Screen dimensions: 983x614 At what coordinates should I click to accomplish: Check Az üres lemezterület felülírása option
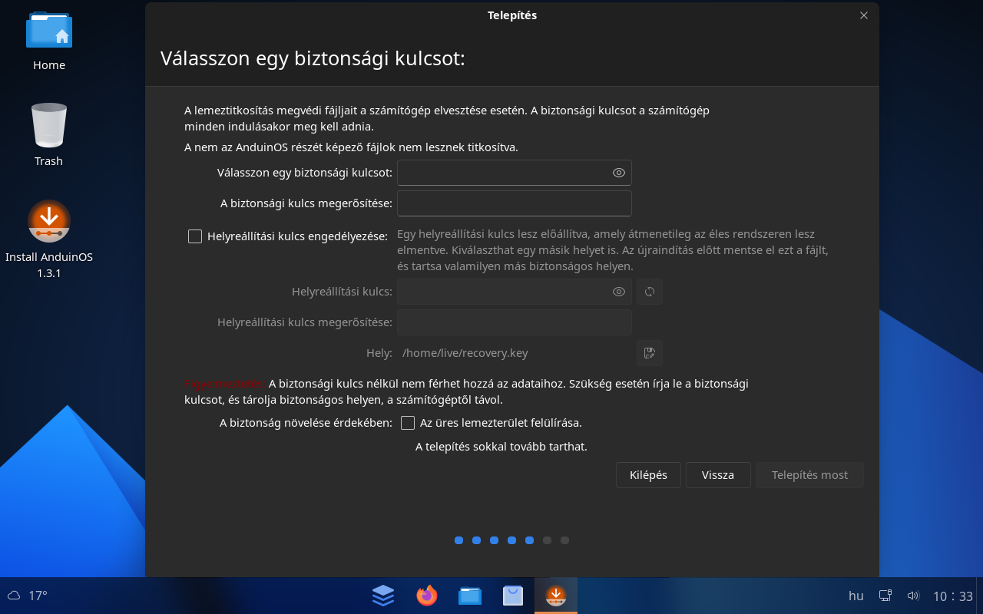(408, 423)
